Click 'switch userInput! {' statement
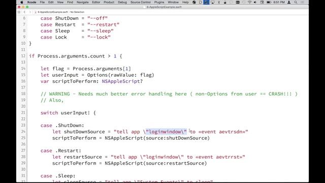Screen dimensions: 325x183 [x=68, y=113]
